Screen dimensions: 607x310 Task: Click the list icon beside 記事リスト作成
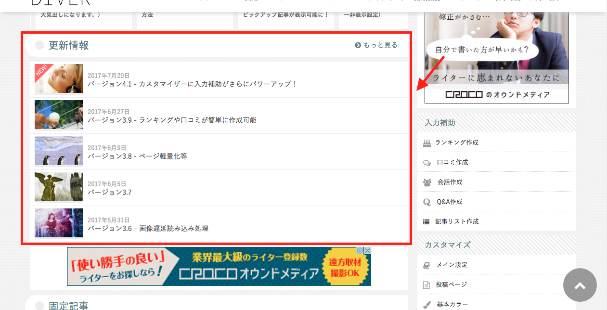(x=426, y=222)
